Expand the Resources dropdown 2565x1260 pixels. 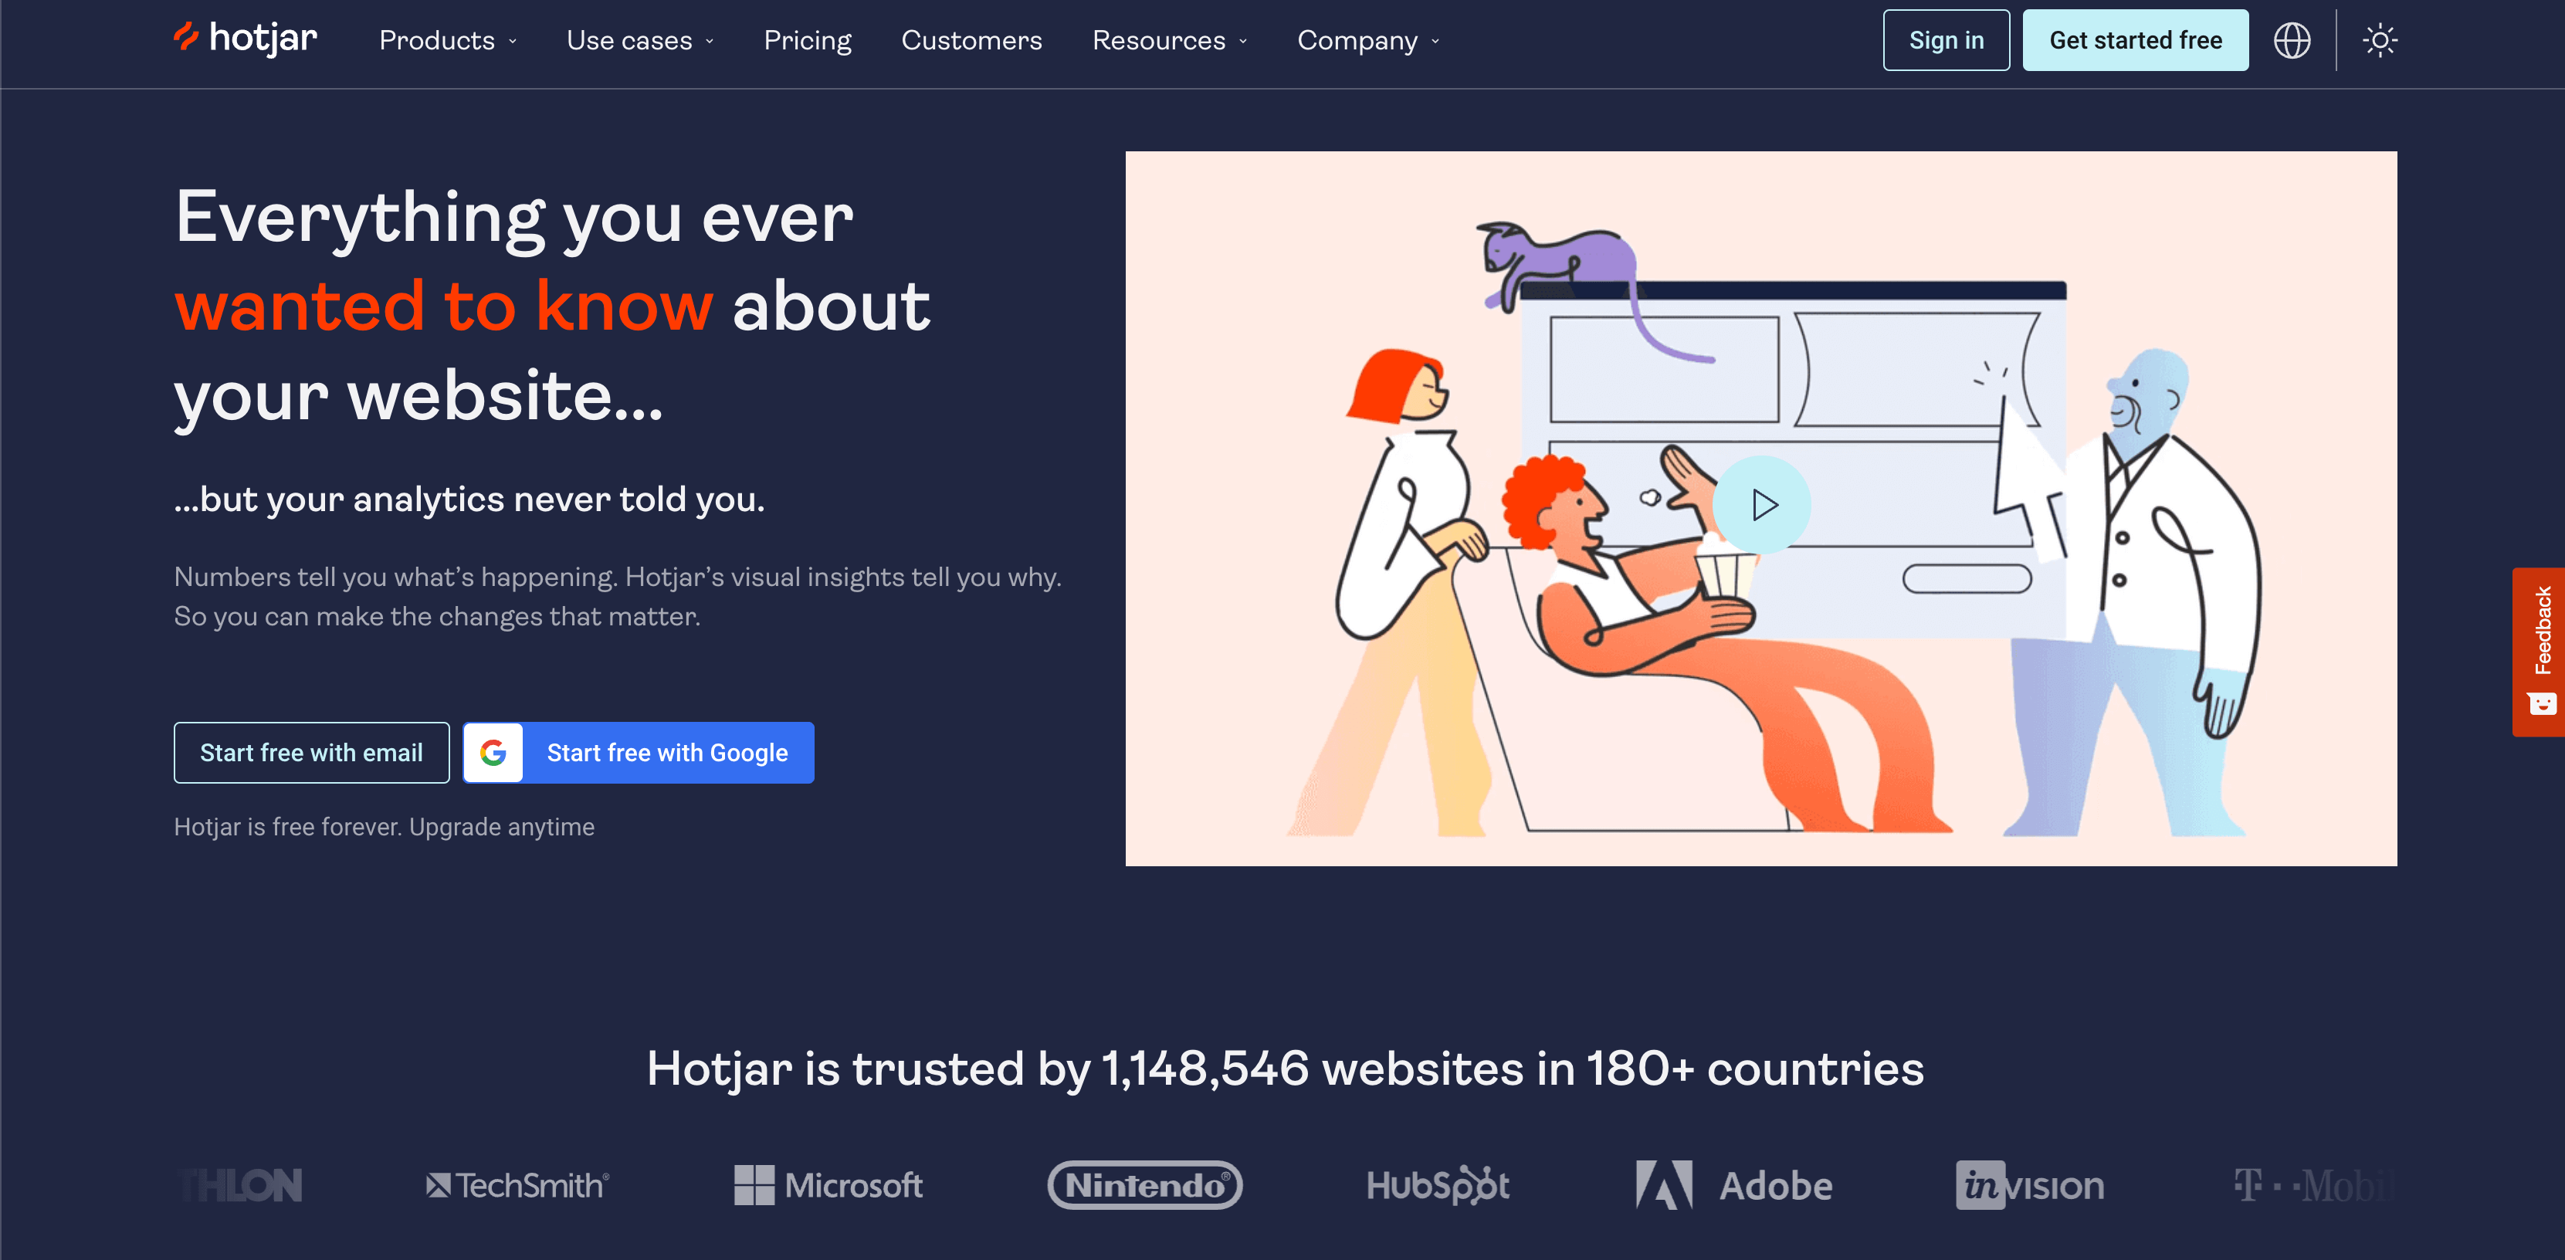point(1170,40)
